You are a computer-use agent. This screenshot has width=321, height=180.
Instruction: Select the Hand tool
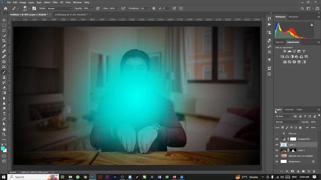4,129
